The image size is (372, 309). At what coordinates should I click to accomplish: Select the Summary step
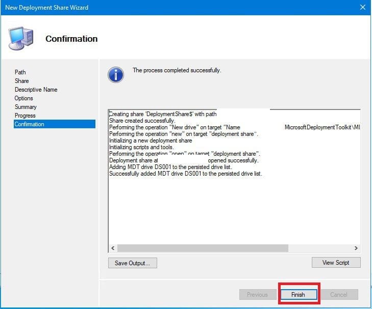(x=26, y=107)
